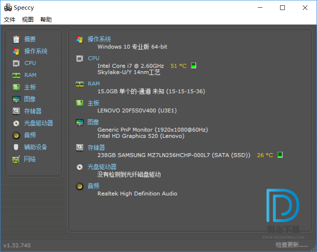
Task: Show 存储器 section from sidebar
Action: point(33,111)
